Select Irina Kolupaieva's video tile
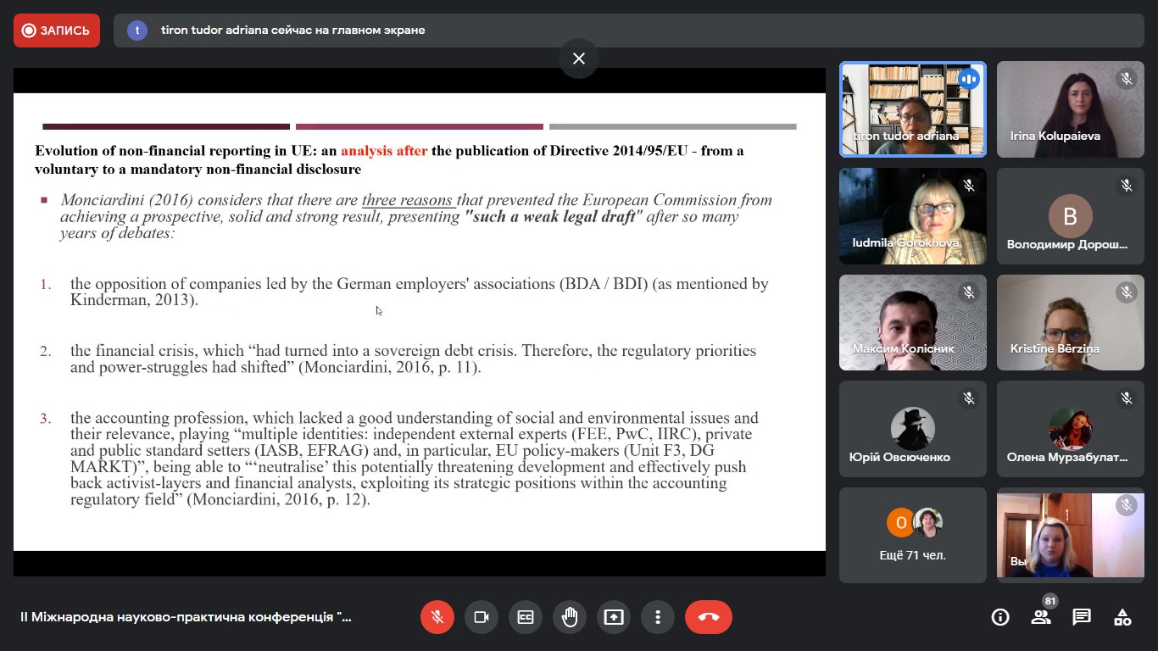 click(1070, 109)
